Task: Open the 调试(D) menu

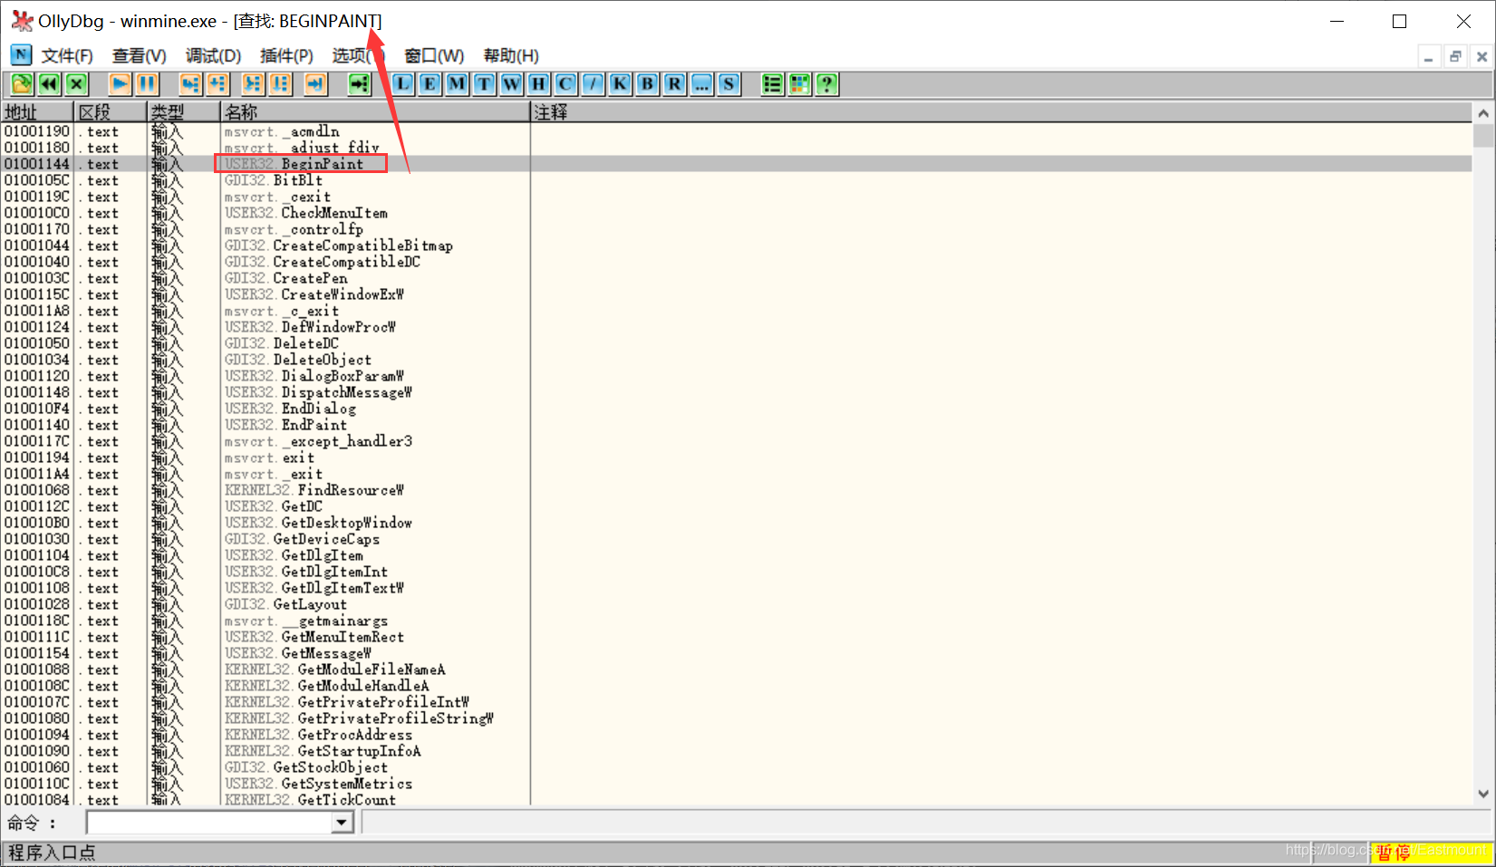Action: pyautogui.click(x=213, y=56)
